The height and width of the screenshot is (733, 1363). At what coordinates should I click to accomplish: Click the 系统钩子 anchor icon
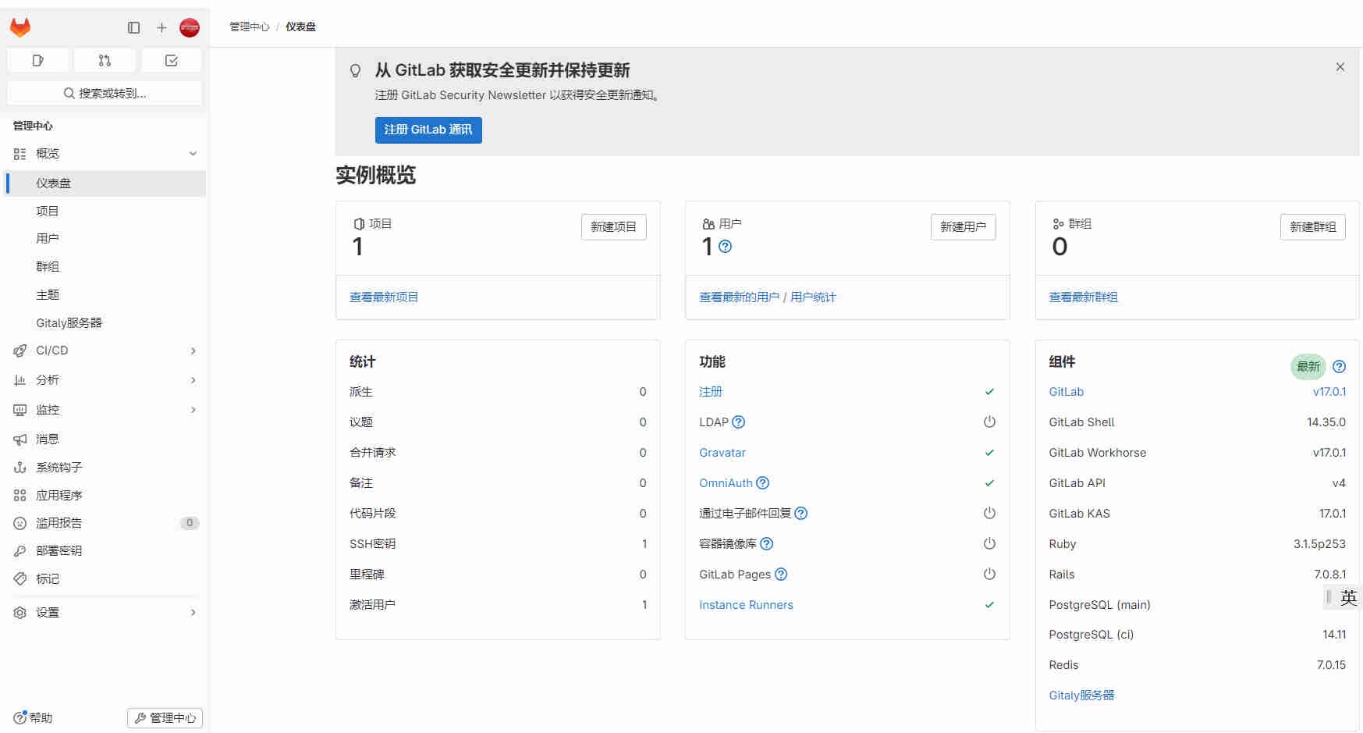coord(20,468)
